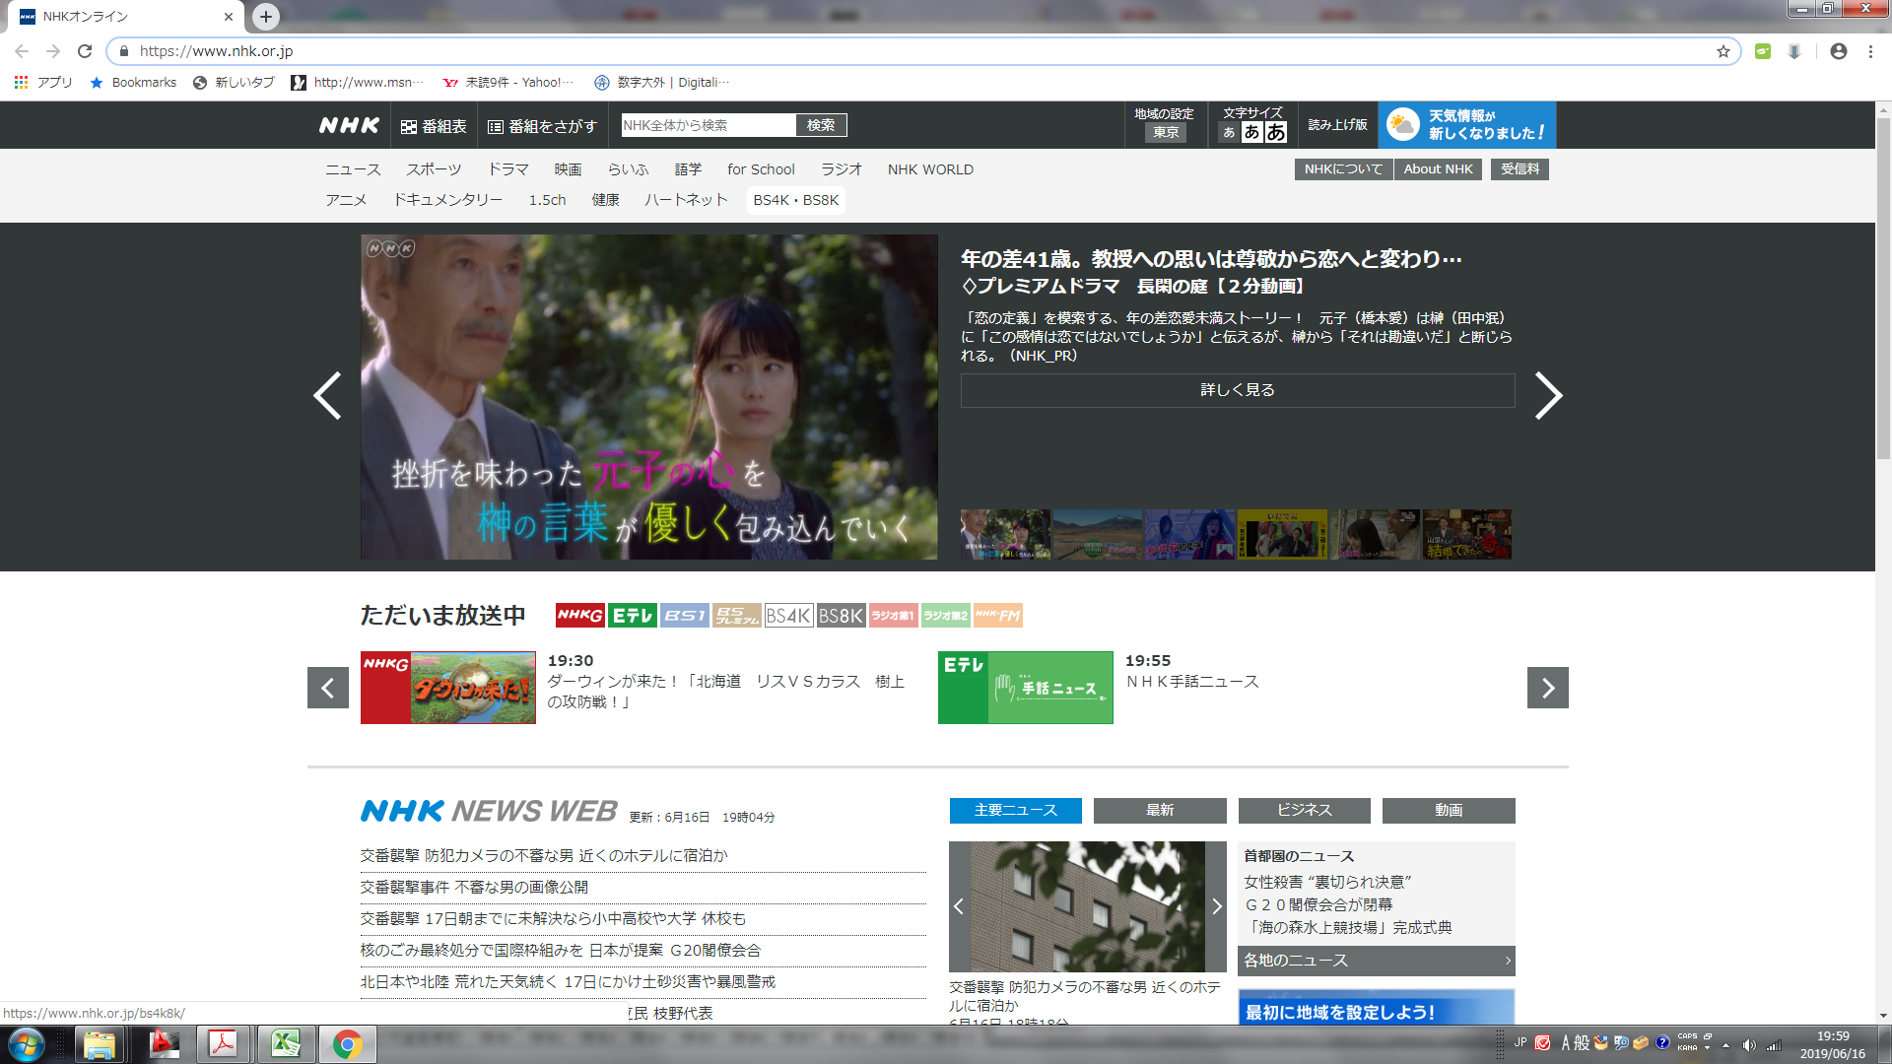Screen dimensions: 1892x1064
Task: Click volume speaker icon in tray
Action: [1749, 1045]
